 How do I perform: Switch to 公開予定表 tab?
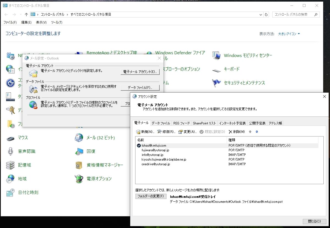257,123
